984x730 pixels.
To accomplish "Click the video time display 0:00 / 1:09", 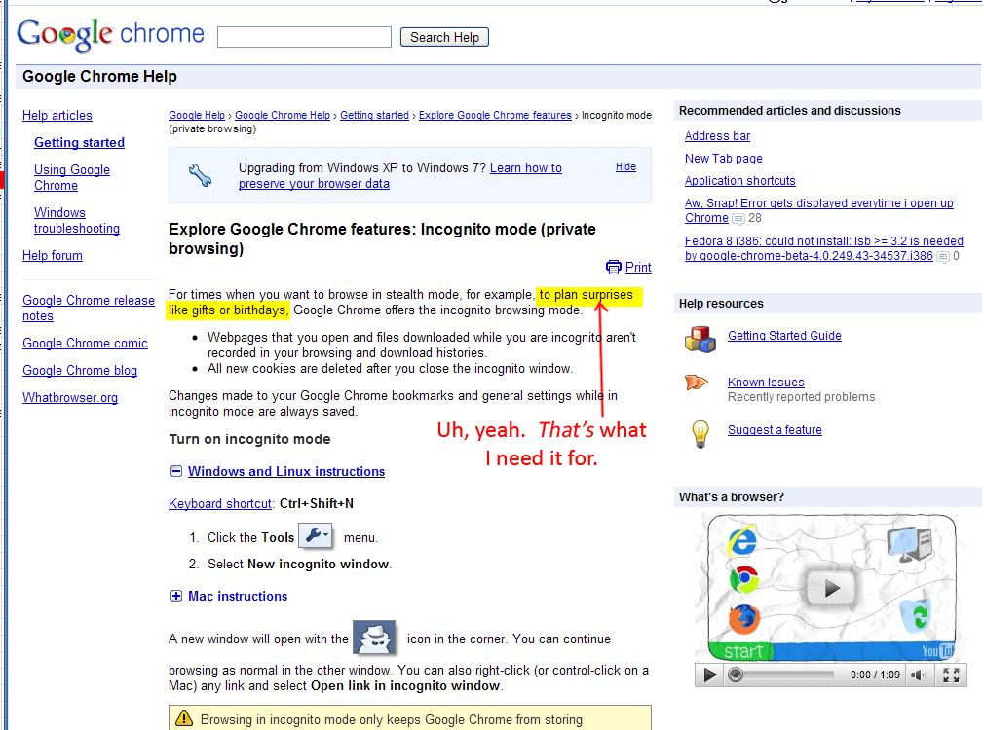I will coord(875,675).
